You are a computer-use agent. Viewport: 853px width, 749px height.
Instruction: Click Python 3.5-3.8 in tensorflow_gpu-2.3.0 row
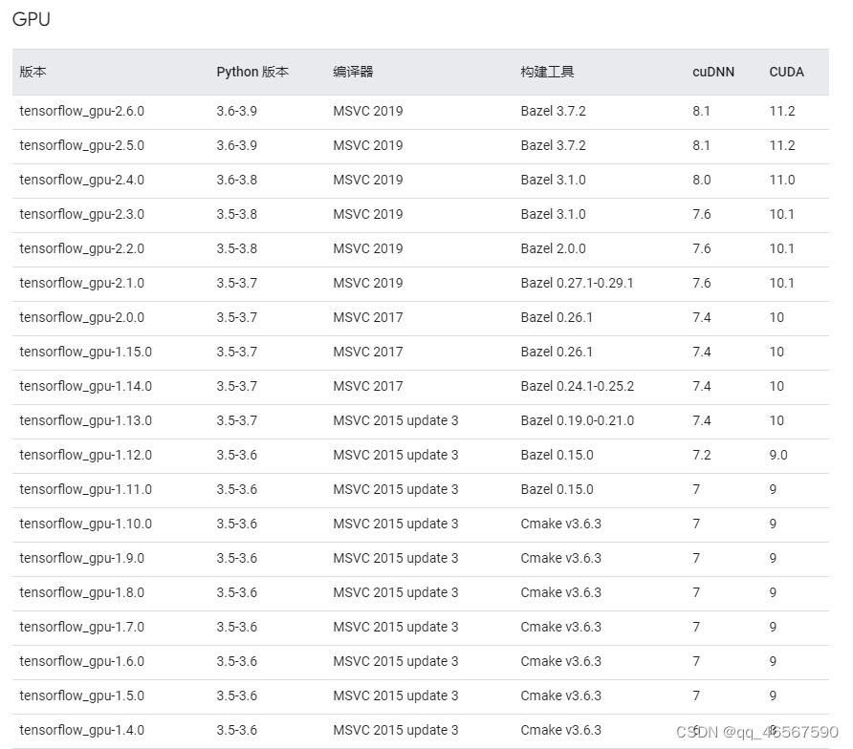pyautogui.click(x=236, y=214)
